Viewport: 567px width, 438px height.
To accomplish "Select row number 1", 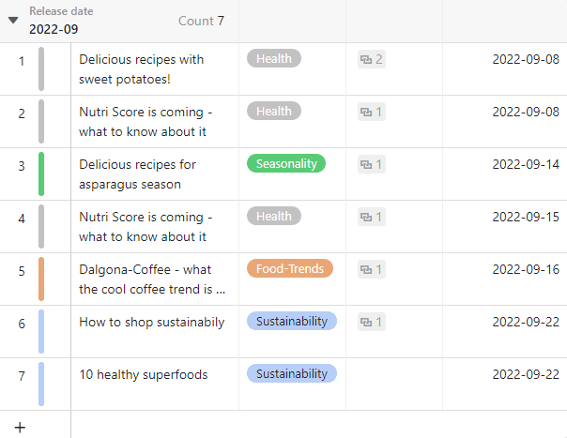I will point(22,61).
